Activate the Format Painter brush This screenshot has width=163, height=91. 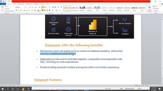click(x=9, y=11)
